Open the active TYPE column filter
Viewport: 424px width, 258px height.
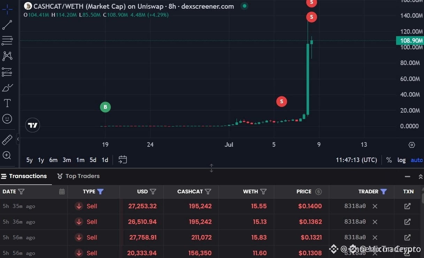coord(100,191)
